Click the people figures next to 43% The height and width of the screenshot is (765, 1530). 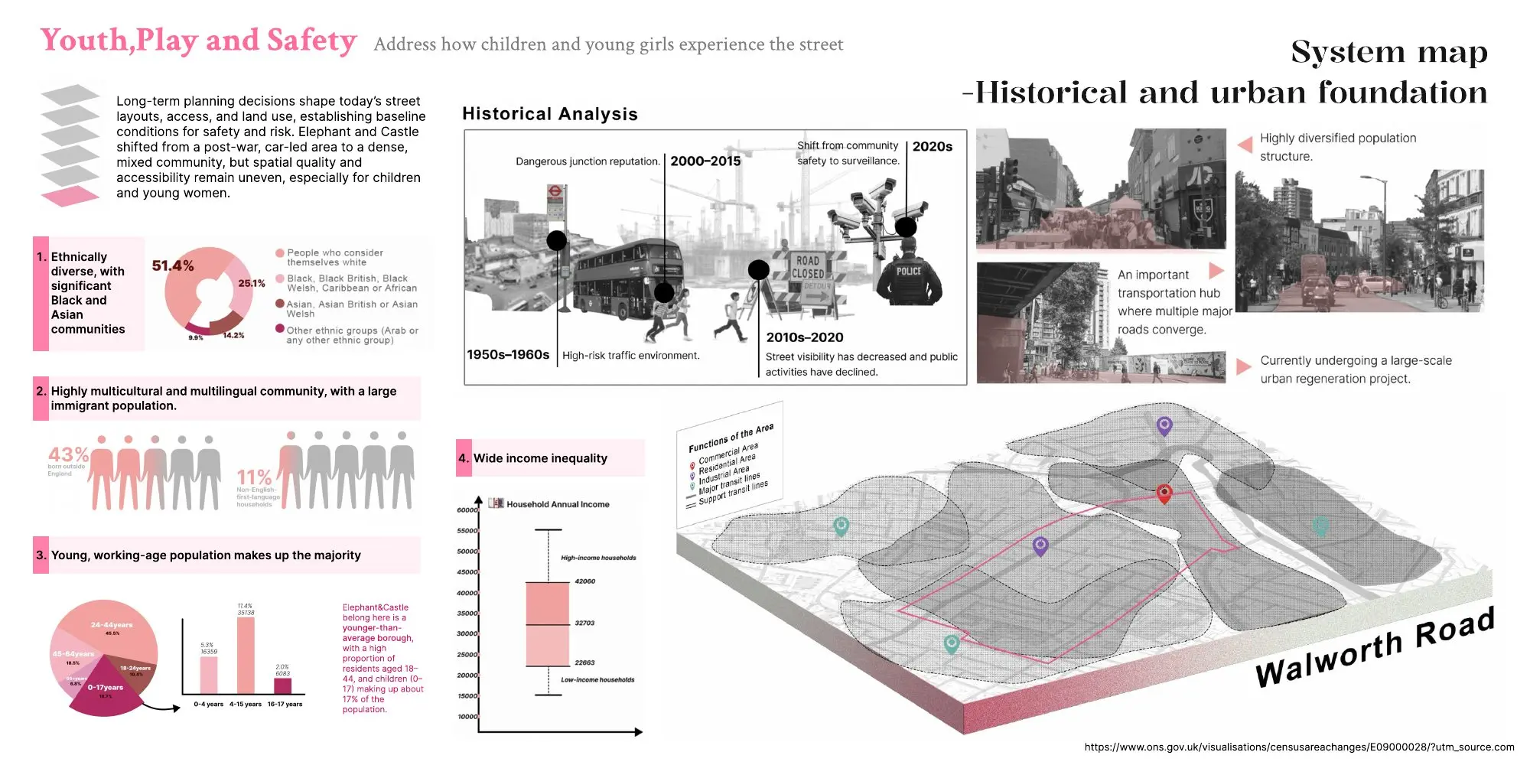pyautogui.click(x=155, y=472)
